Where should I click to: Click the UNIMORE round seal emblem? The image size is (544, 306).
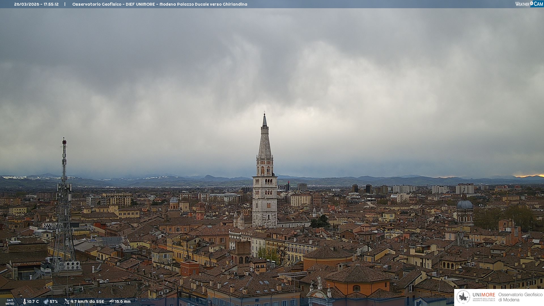pyautogui.click(x=463, y=297)
